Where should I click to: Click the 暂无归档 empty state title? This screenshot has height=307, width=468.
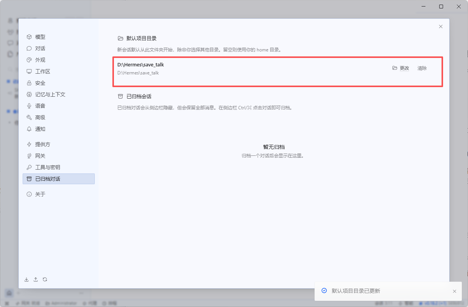coord(274,147)
